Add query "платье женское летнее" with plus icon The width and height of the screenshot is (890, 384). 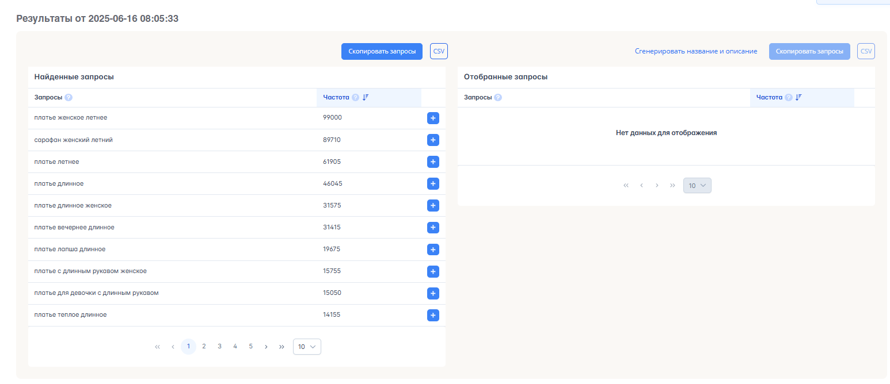[433, 118]
